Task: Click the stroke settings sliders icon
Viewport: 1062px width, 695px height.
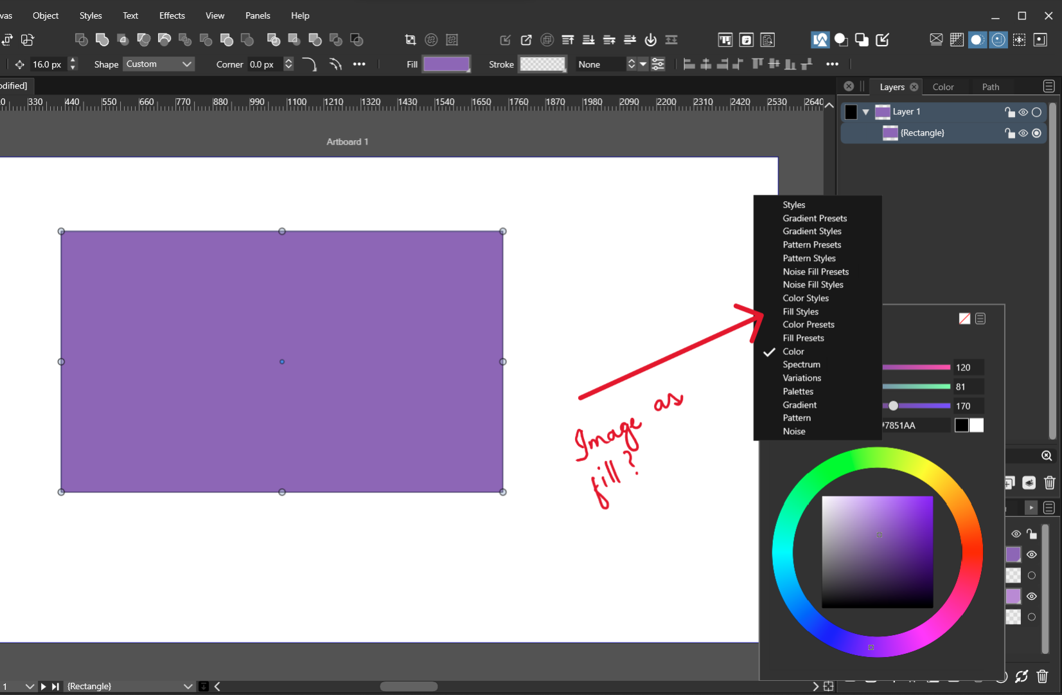Action: click(658, 64)
